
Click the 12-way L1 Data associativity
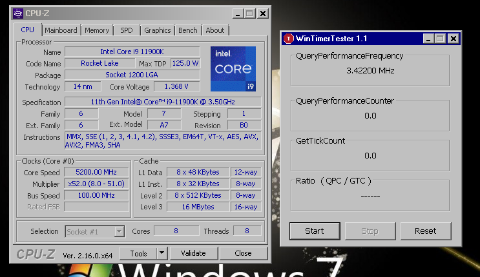(x=246, y=172)
